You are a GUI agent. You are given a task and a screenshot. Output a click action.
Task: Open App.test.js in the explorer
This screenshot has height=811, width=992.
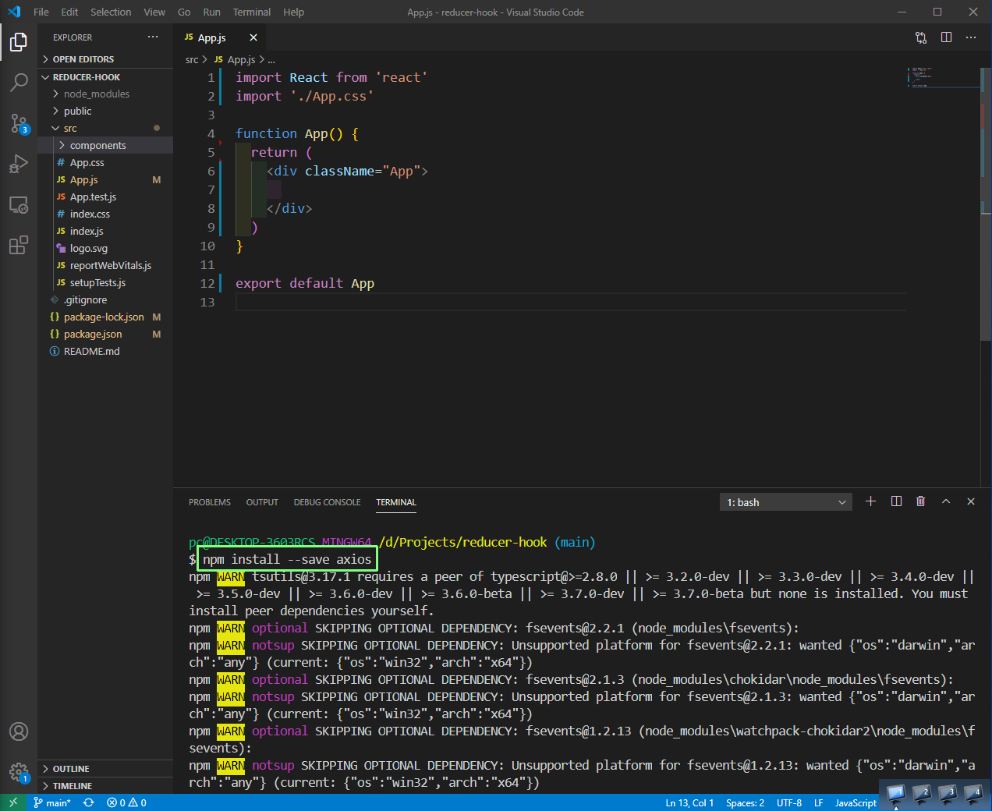click(x=105, y=197)
